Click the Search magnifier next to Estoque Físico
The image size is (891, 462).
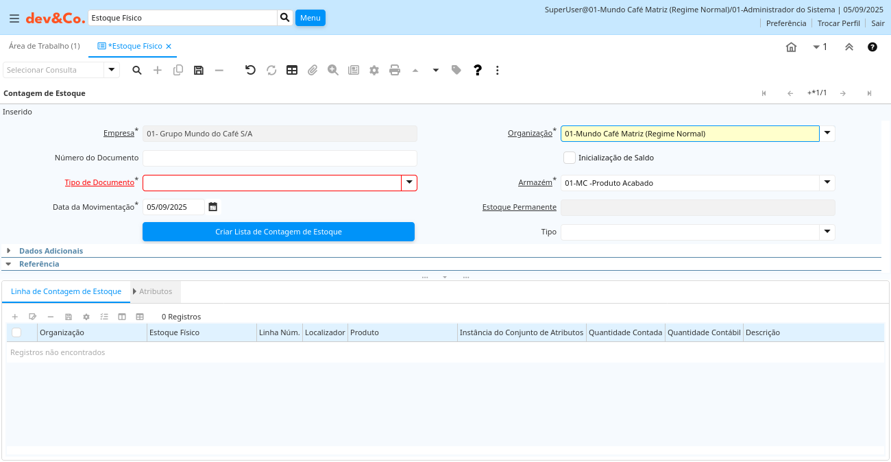click(x=285, y=18)
